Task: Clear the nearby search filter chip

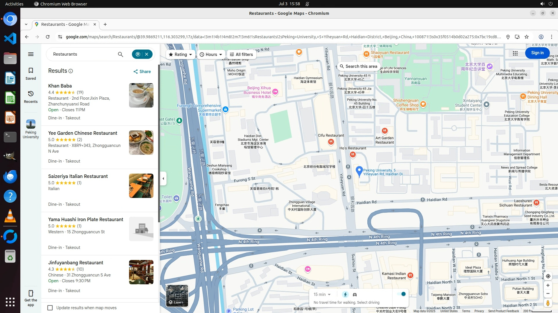Action: (x=147, y=54)
